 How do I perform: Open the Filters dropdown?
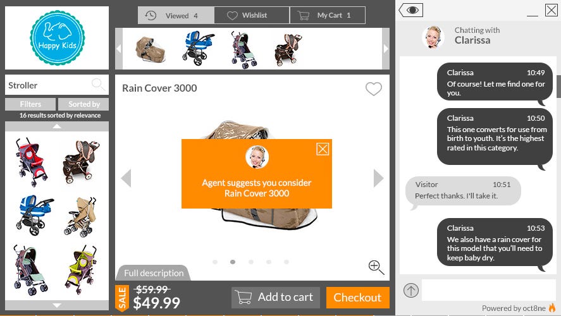coord(30,104)
